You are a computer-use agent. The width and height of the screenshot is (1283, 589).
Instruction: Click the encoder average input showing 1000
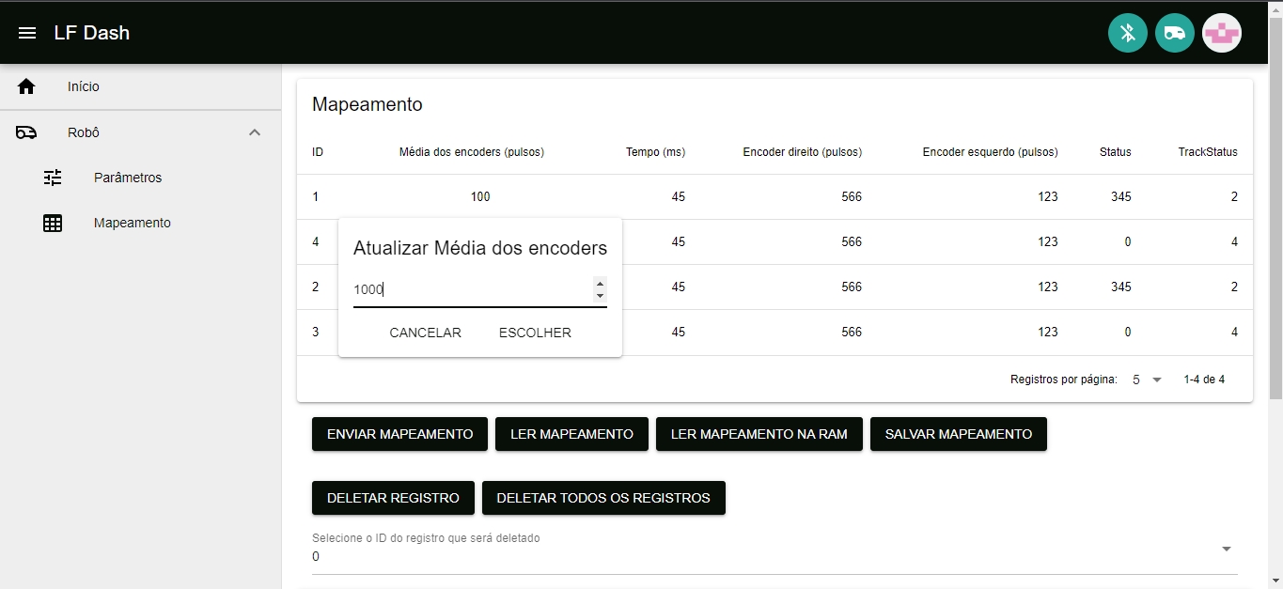472,289
